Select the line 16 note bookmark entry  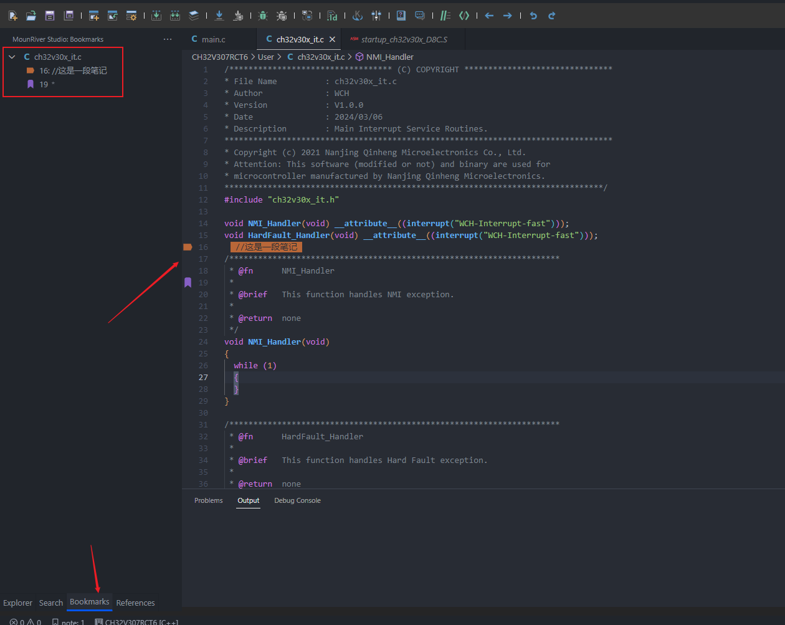click(73, 70)
